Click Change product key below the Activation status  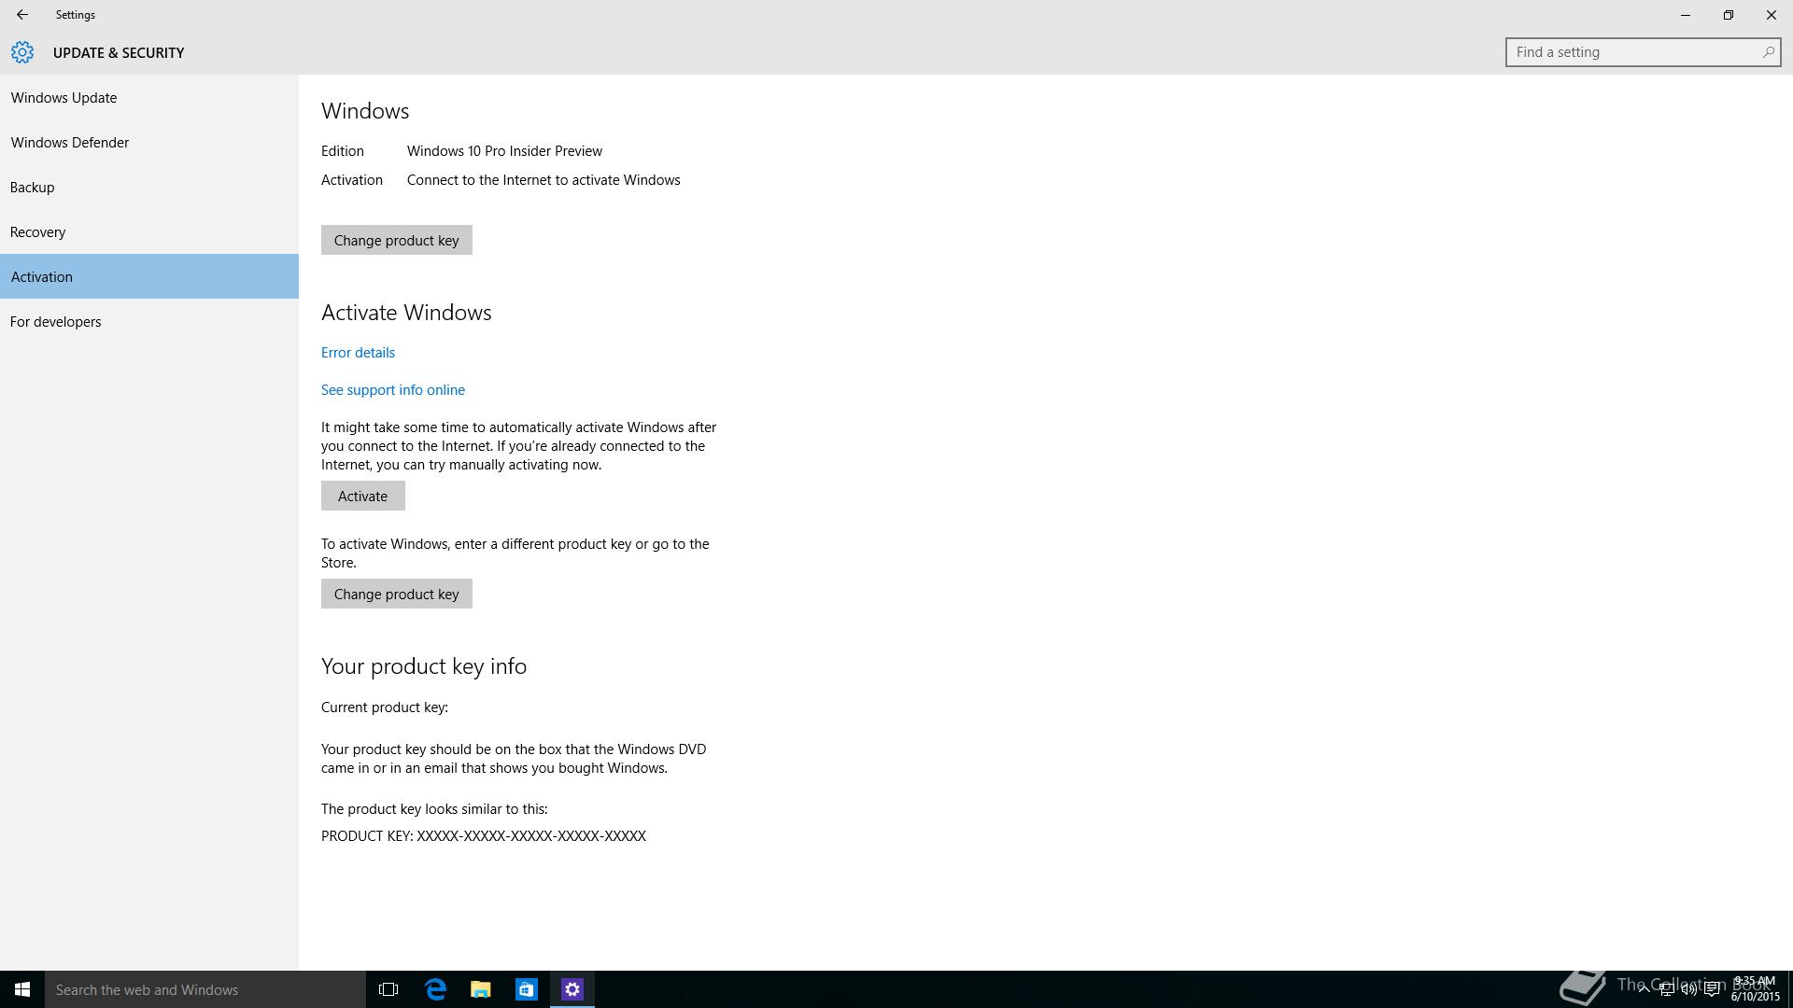click(x=397, y=240)
